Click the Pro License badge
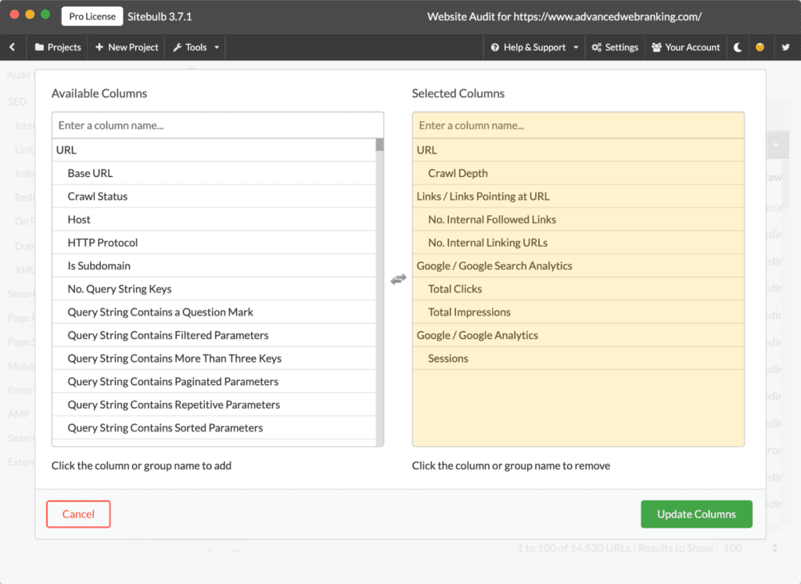Screen dimensions: 801x584 [92, 16]
